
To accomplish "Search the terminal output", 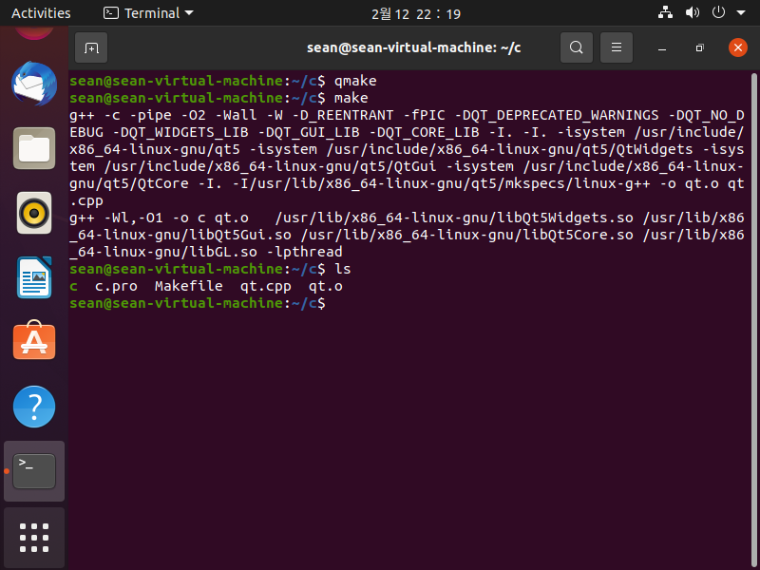I will [x=577, y=47].
